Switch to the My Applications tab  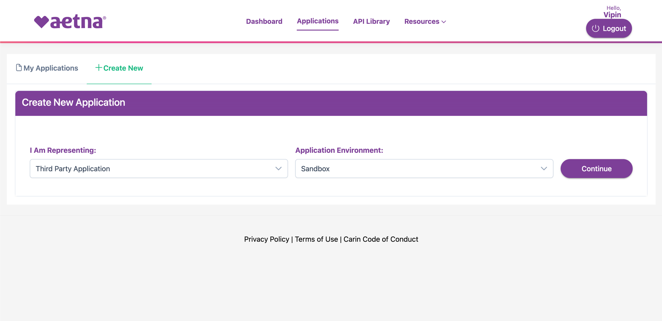[47, 68]
